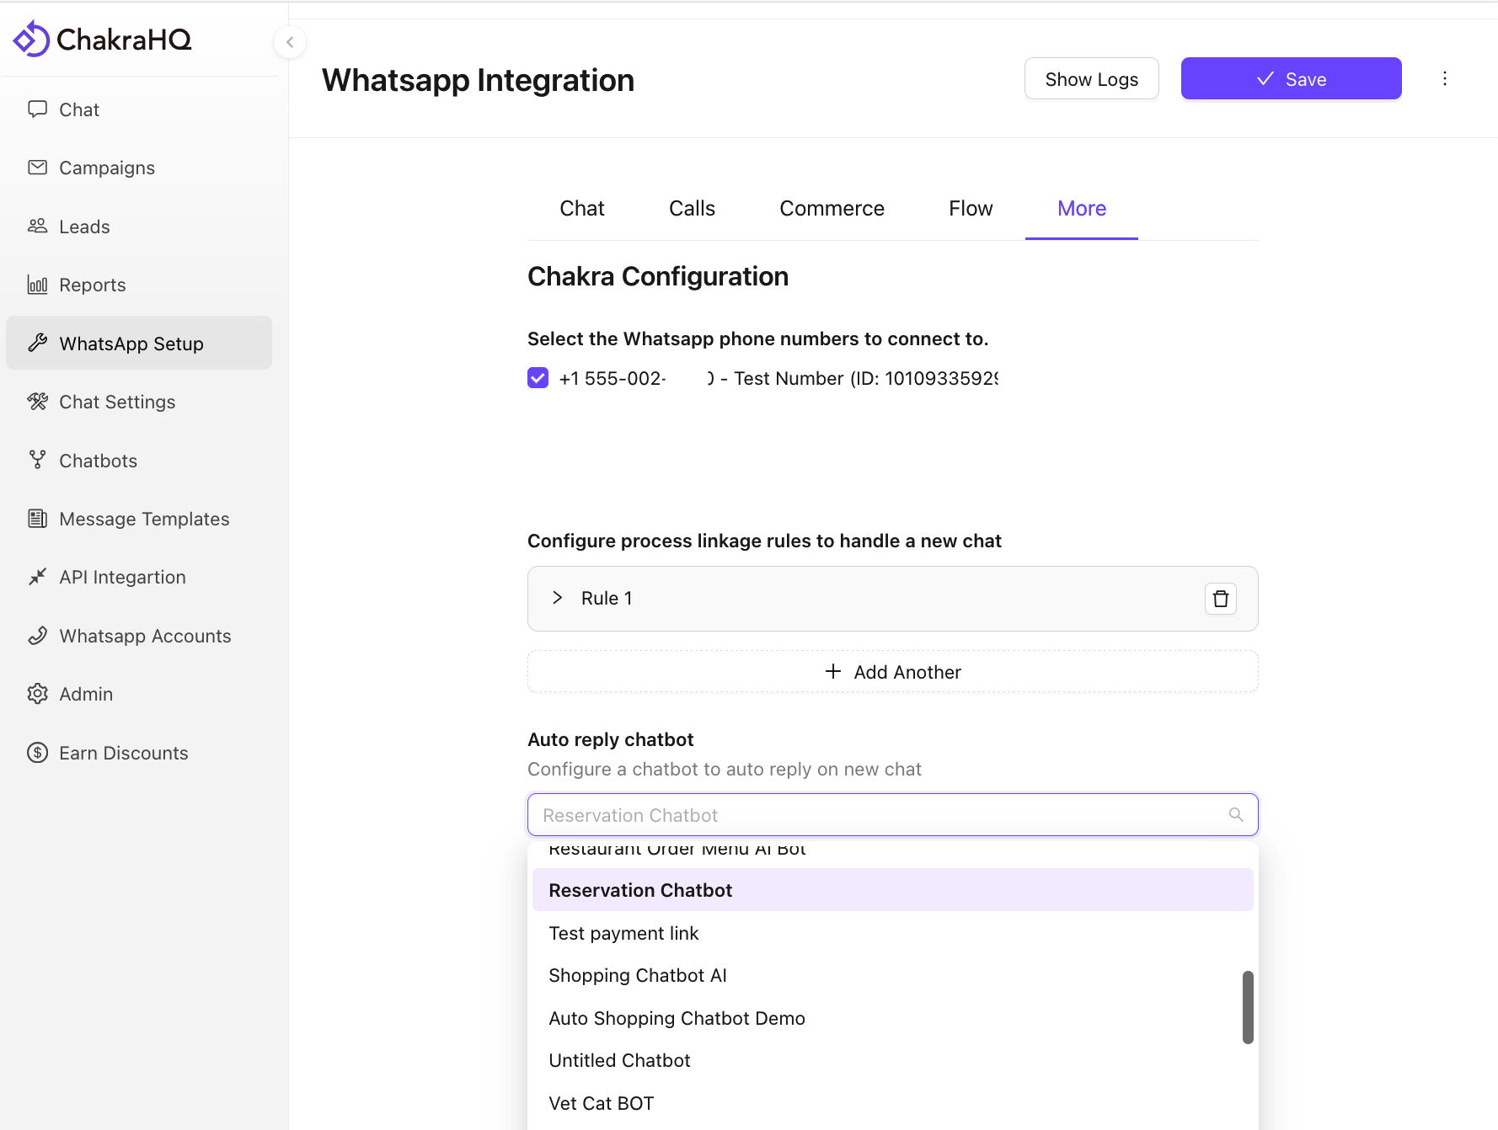Uncheck the +1 555-002 Test Number checkbox
This screenshot has height=1130, width=1498.
(x=538, y=378)
